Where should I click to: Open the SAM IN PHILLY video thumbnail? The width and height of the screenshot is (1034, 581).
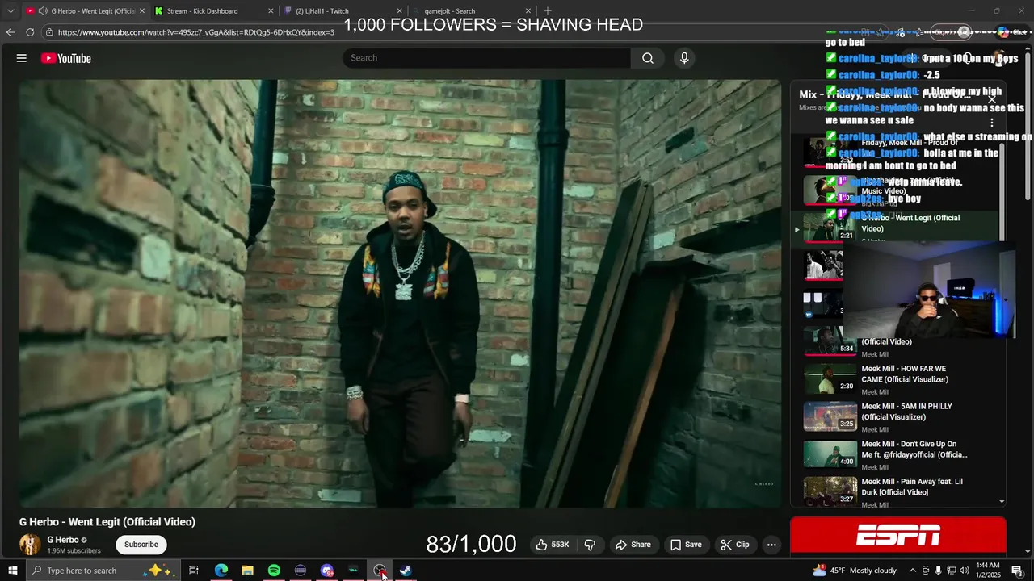pos(830,416)
